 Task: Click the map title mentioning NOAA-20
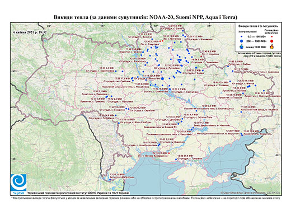[x=145, y=17]
